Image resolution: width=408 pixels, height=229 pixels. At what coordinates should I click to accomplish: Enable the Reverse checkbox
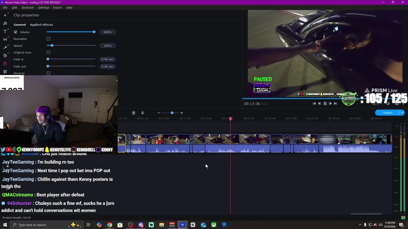click(48, 73)
